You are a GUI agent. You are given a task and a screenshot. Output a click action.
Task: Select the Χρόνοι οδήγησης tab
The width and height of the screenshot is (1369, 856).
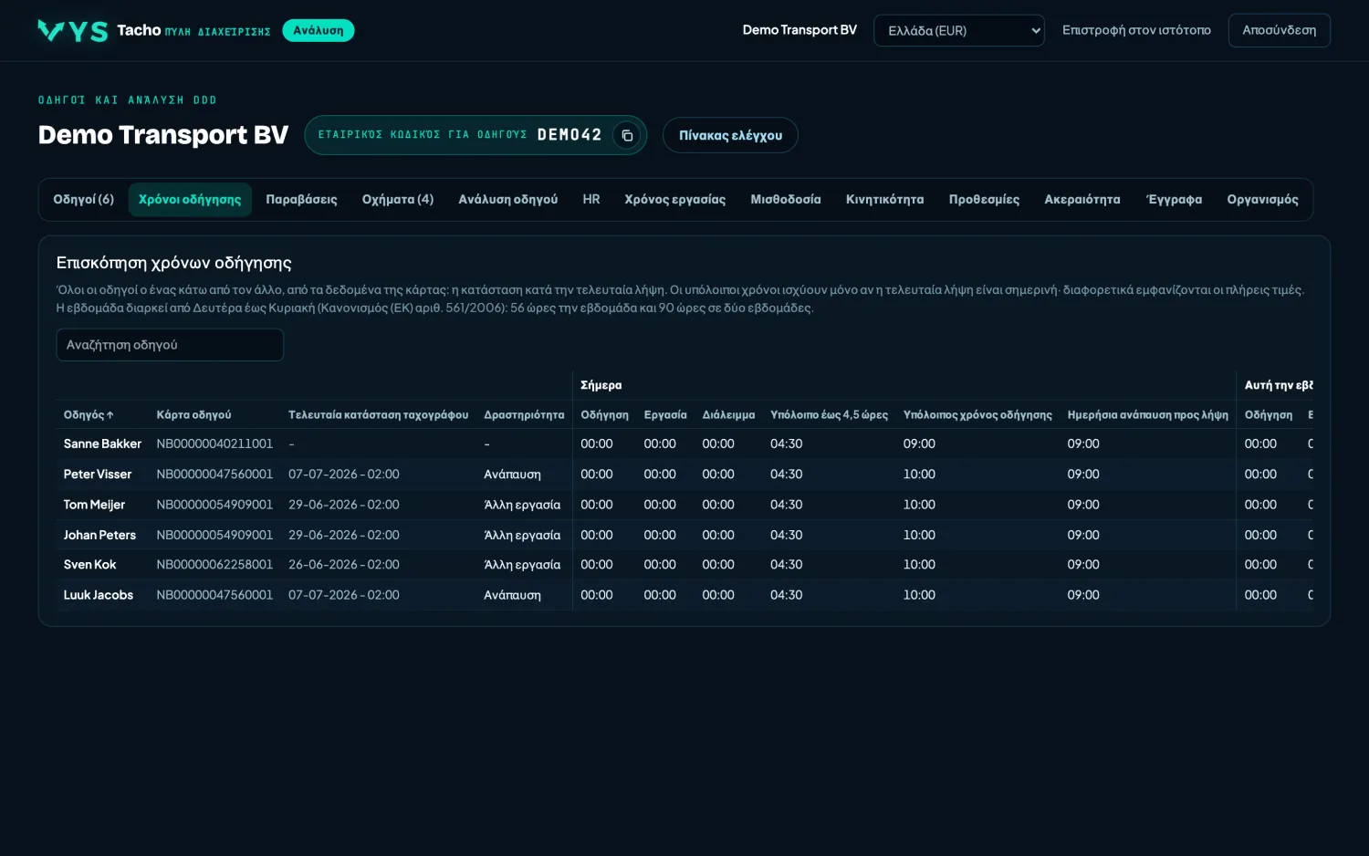click(x=190, y=200)
